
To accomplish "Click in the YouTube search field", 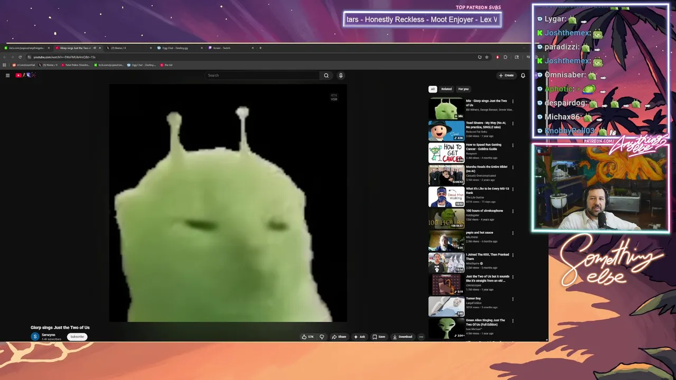I will point(262,75).
